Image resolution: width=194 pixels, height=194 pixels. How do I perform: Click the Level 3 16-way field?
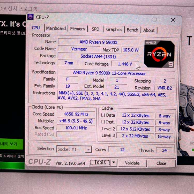pos(164,137)
